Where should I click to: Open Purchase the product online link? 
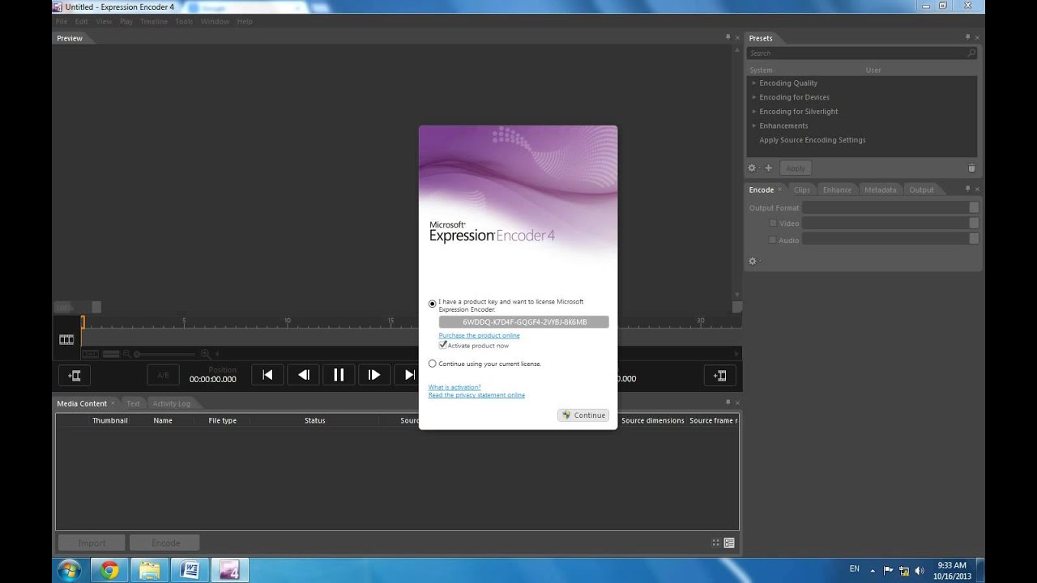click(479, 335)
